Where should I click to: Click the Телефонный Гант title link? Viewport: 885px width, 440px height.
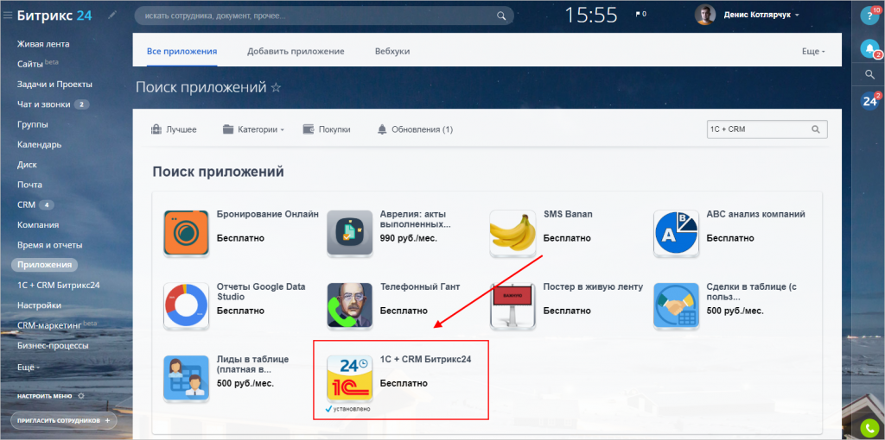click(x=420, y=286)
